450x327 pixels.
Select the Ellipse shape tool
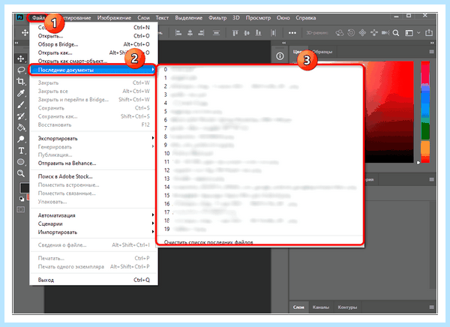point(21,162)
